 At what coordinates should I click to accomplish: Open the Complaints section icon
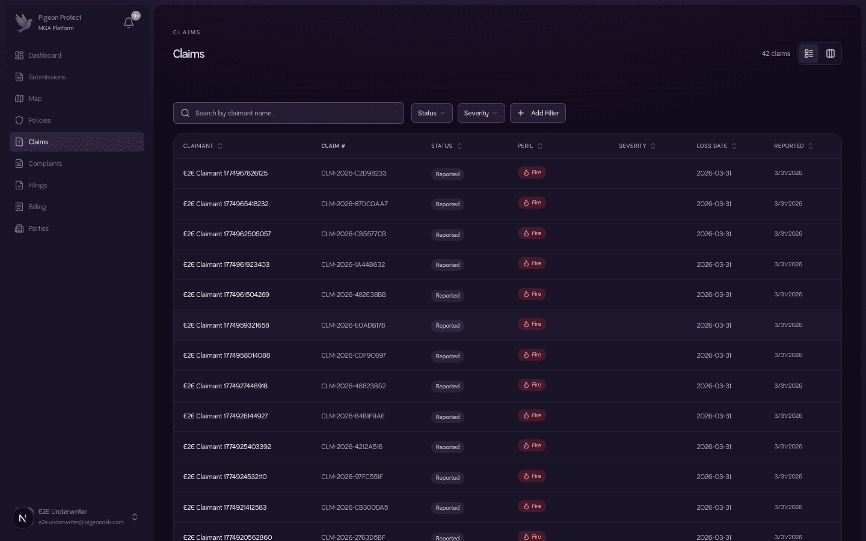(x=20, y=164)
